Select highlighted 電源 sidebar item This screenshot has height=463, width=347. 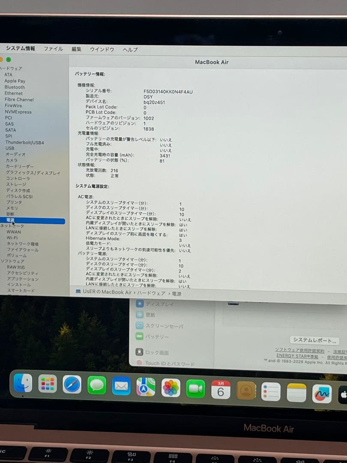pyautogui.click(x=33, y=220)
